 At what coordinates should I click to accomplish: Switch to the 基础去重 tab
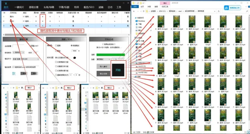click(x=34, y=7)
